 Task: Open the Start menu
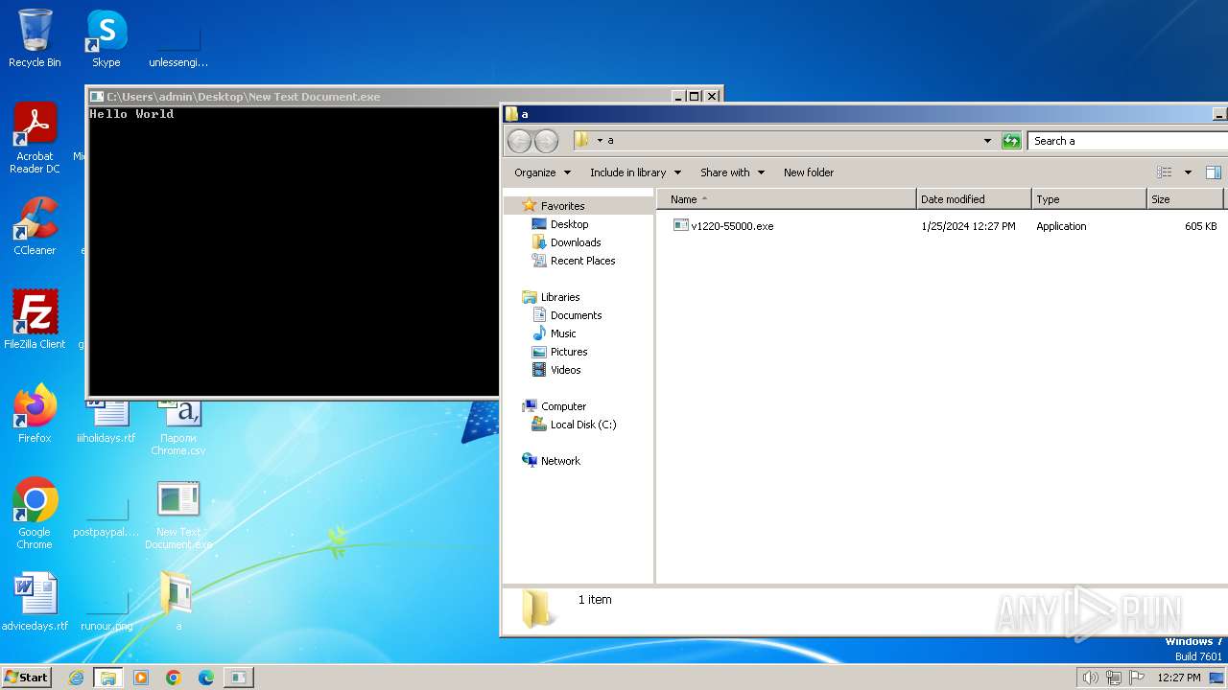point(27,678)
